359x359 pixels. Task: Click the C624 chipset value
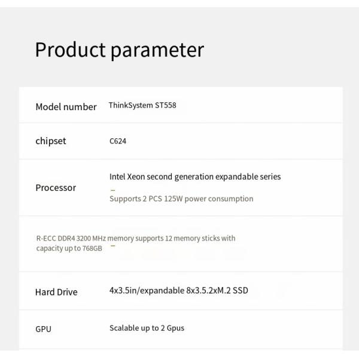tap(118, 141)
